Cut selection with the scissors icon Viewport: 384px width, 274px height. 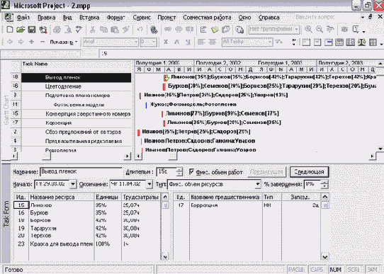click(92, 30)
